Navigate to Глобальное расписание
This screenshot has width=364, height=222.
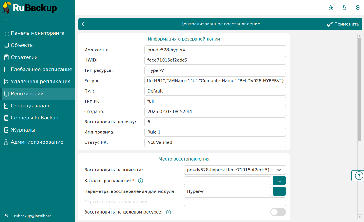tap(41, 70)
